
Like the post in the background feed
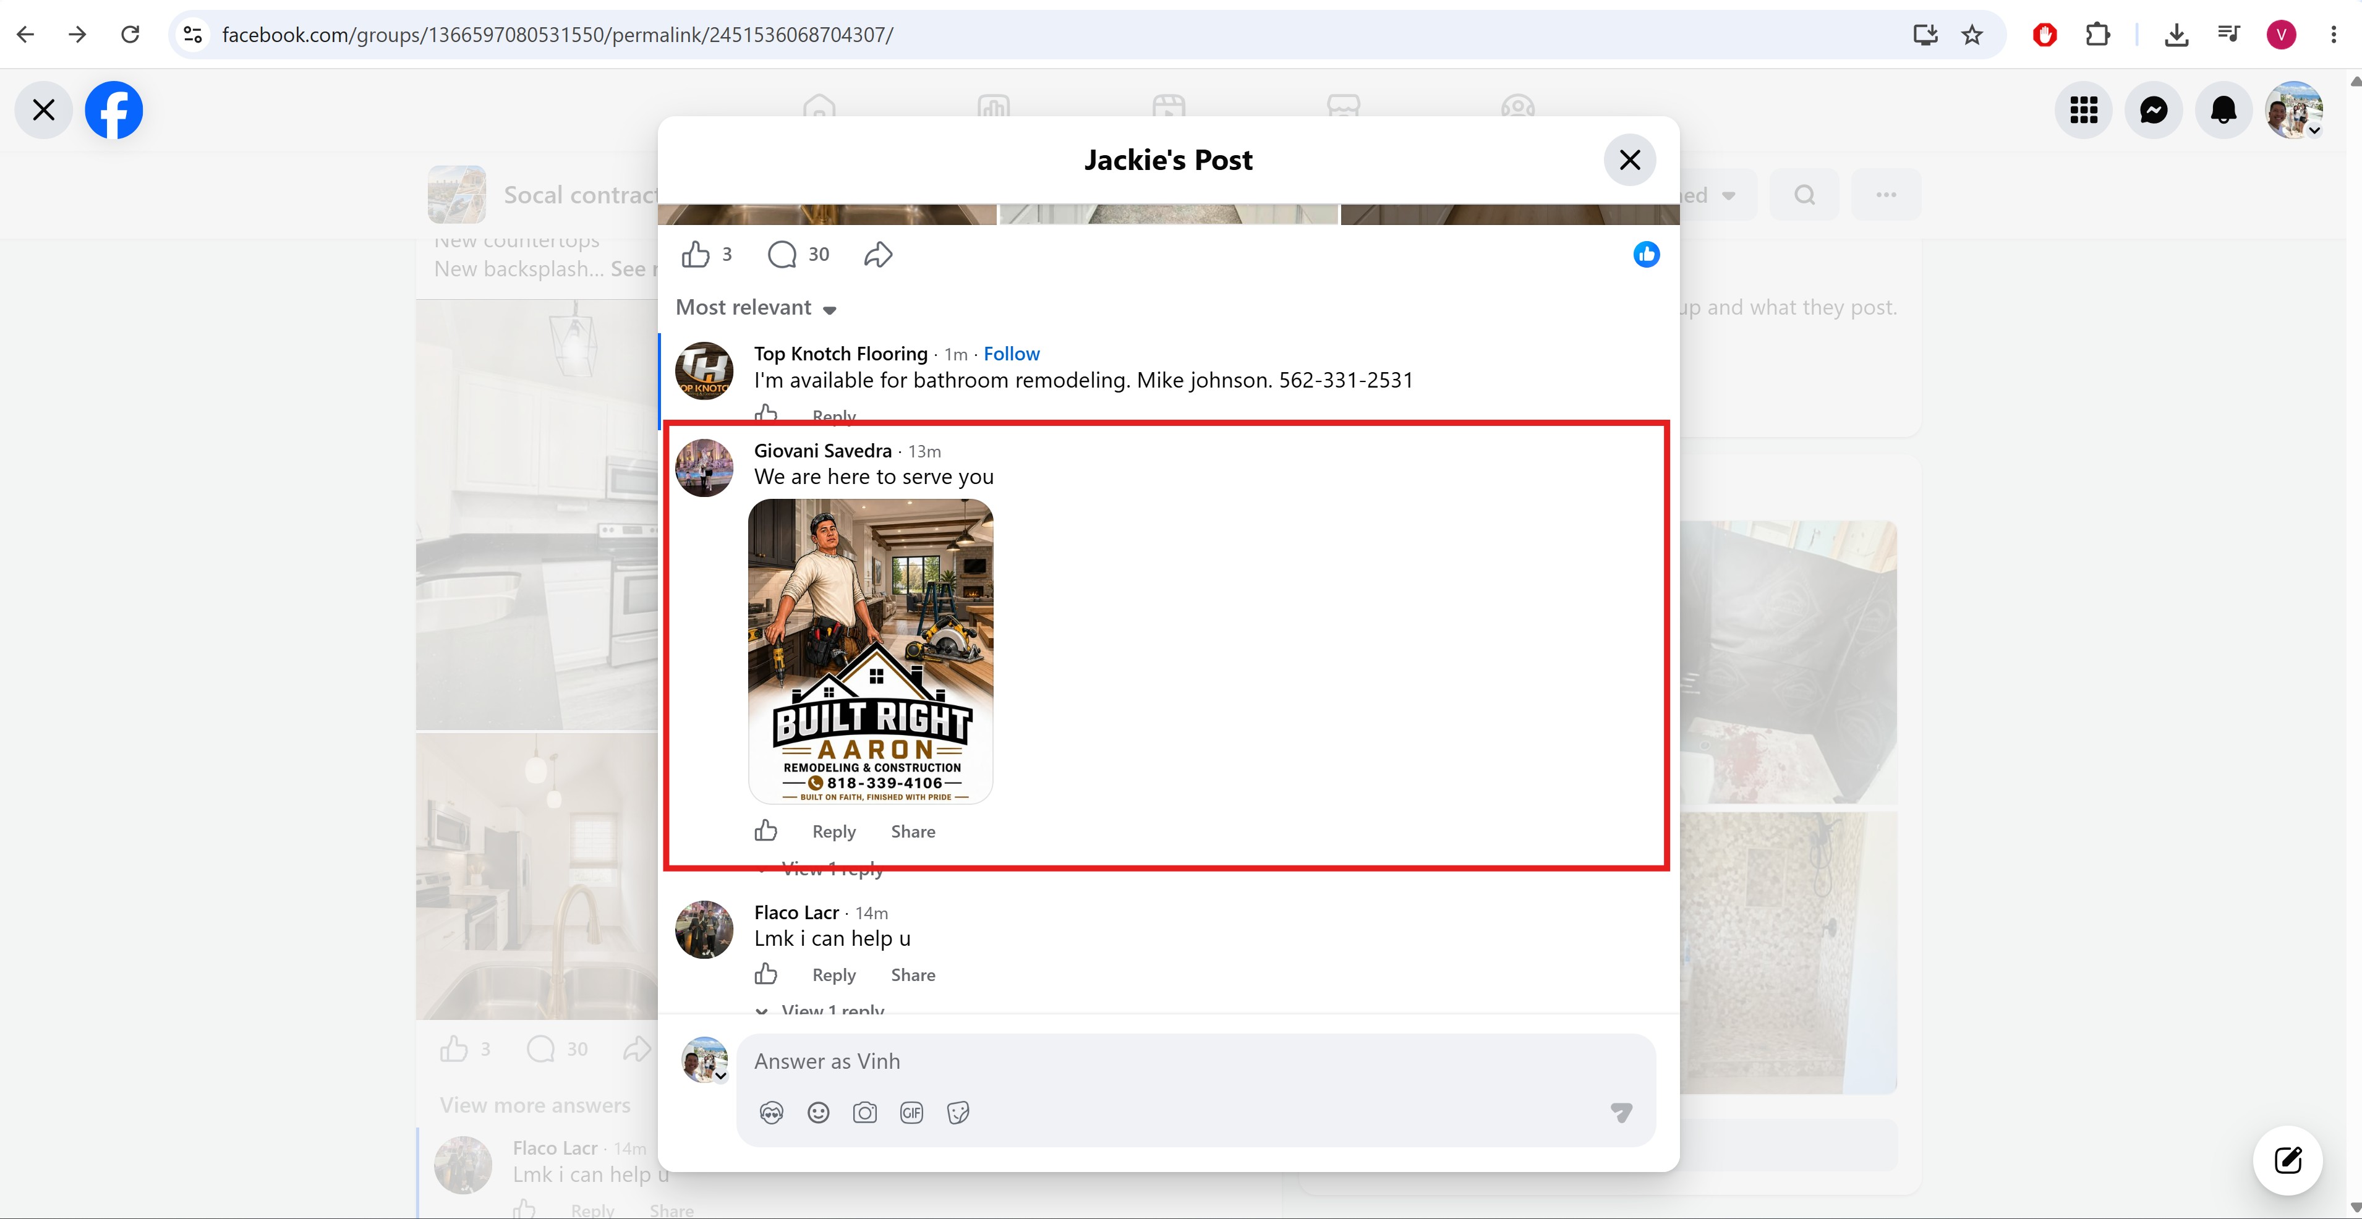pyautogui.click(x=454, y=1048)
